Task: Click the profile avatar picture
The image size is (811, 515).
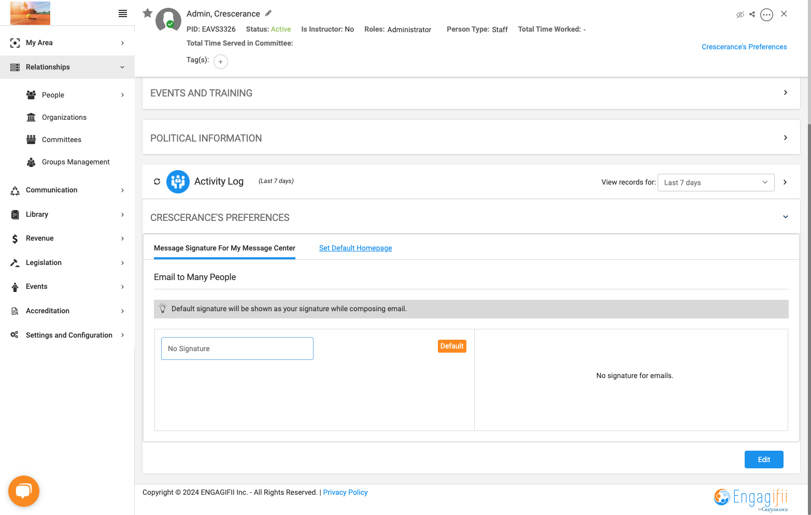Action: (168, 21)
